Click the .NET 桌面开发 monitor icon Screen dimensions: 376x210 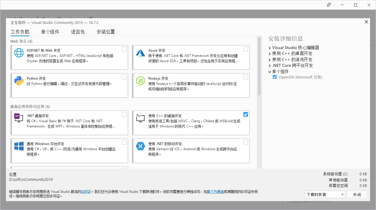(19, 118)
